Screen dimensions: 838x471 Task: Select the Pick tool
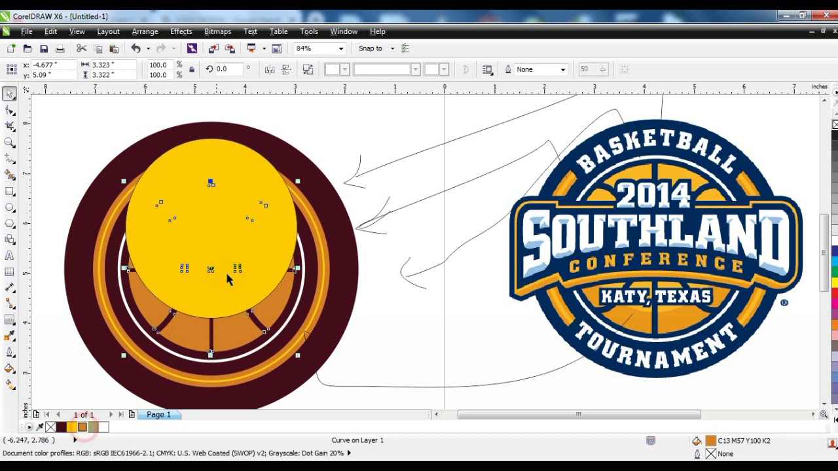[10, 94]
